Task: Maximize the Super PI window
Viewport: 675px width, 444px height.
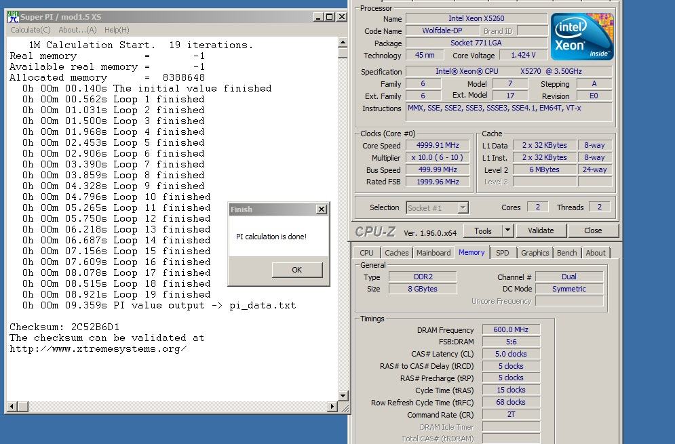Action: (x=329, y=17)
